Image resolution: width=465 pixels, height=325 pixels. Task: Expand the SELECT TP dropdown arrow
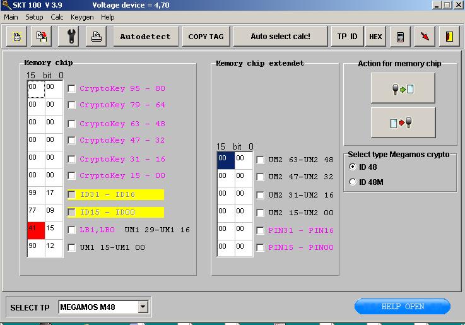143,307
